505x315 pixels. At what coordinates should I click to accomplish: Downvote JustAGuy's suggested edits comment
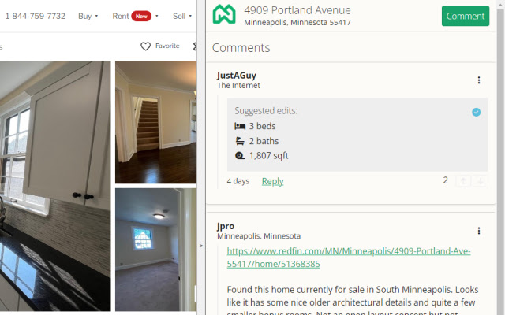tap(481, 181)
